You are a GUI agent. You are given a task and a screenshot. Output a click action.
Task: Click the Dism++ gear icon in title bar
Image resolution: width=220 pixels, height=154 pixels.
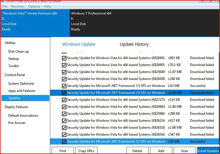tap(2, 1)
